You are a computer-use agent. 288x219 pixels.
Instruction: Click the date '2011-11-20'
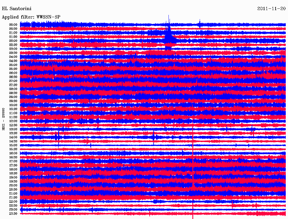(271, 9)
